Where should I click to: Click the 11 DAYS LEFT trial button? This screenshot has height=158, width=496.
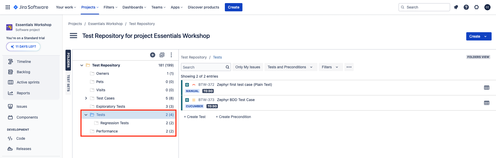pos(23,47)
